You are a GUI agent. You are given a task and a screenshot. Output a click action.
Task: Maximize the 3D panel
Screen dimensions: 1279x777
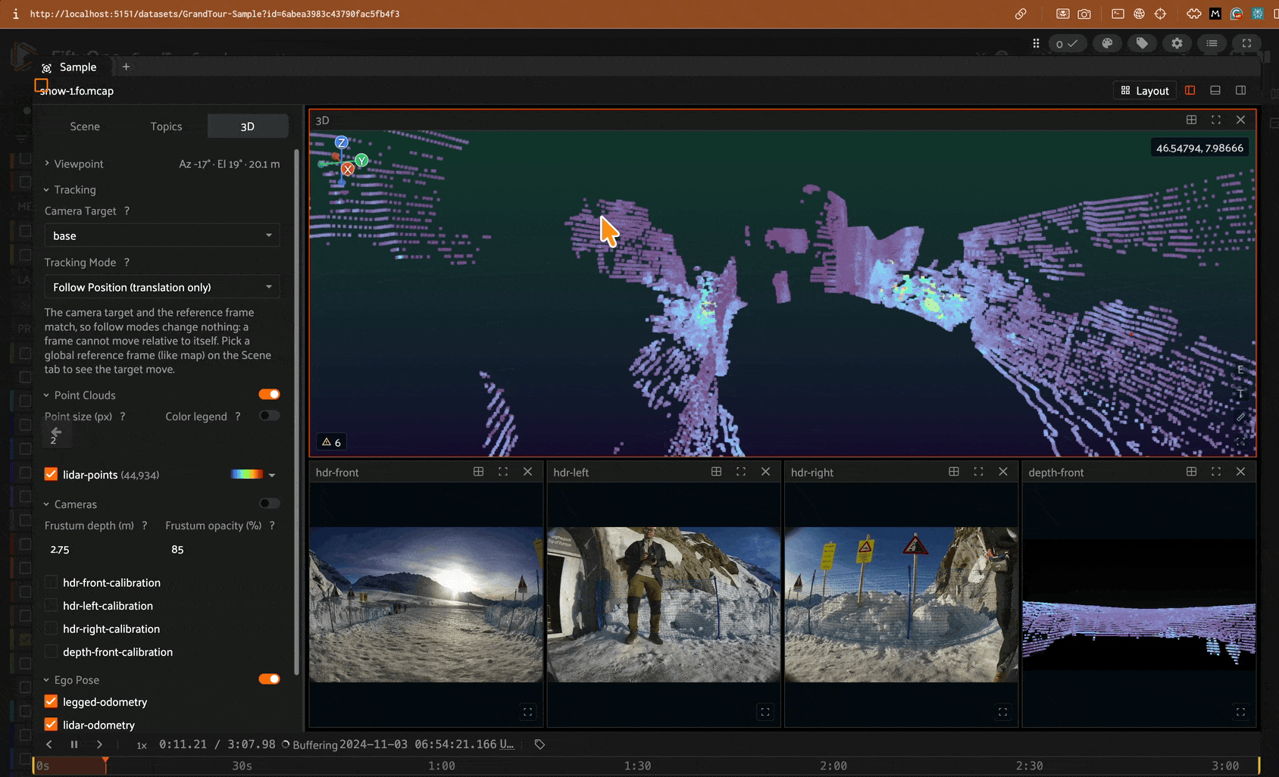tap(1216, 120)
